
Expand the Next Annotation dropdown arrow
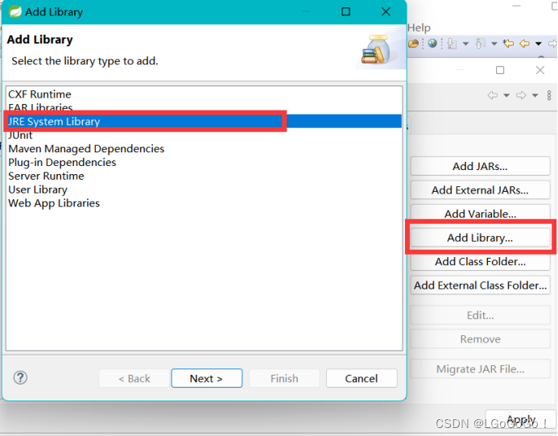tap(465, 44)
